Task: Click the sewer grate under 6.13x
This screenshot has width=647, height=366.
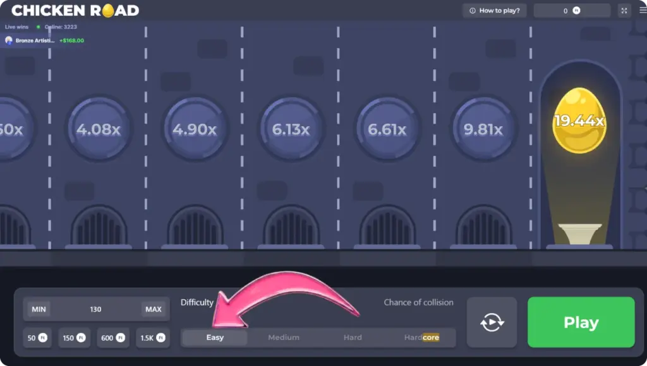Action: click(x=291, y=226)
